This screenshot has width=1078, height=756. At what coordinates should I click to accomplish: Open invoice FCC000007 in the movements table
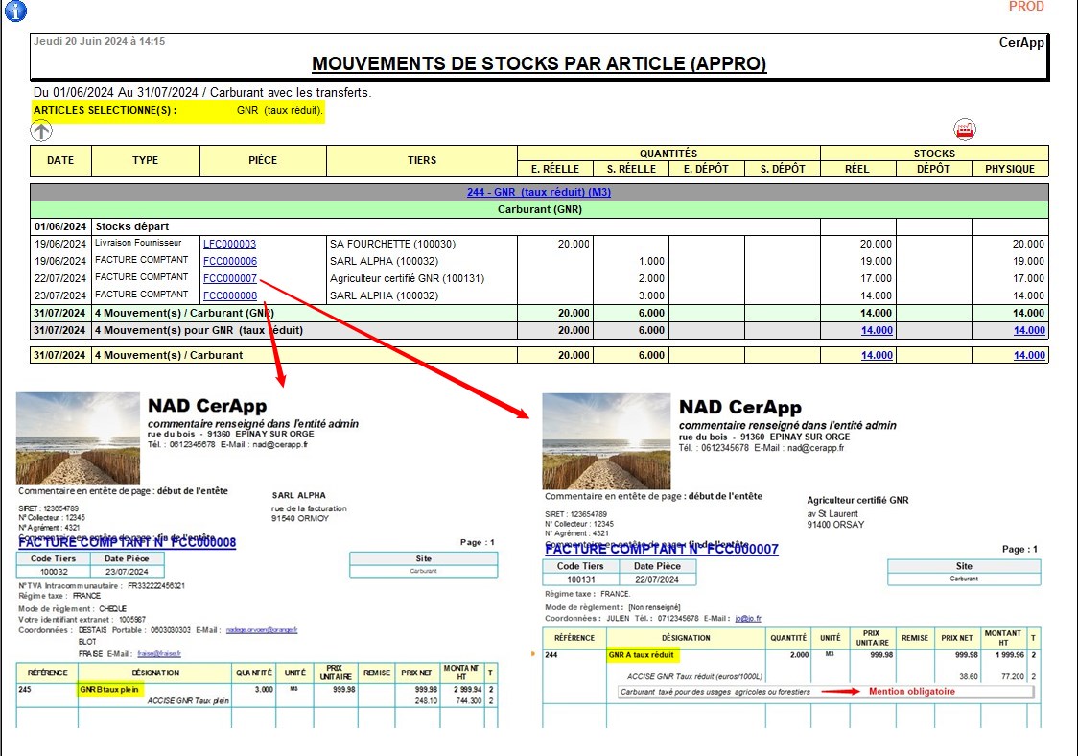point(229,278)
